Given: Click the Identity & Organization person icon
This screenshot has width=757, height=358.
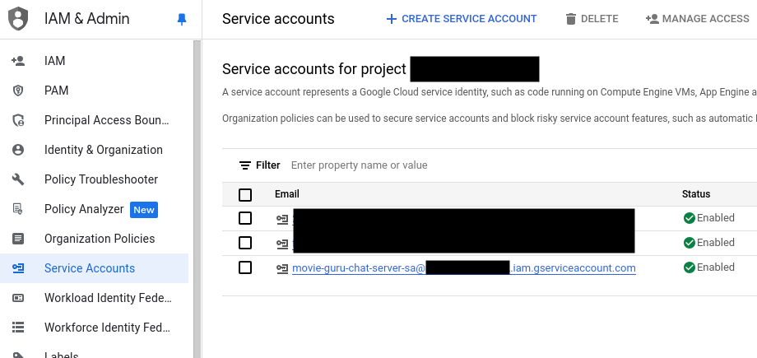Looking at the screenshot, I should (x=18, y=150).
